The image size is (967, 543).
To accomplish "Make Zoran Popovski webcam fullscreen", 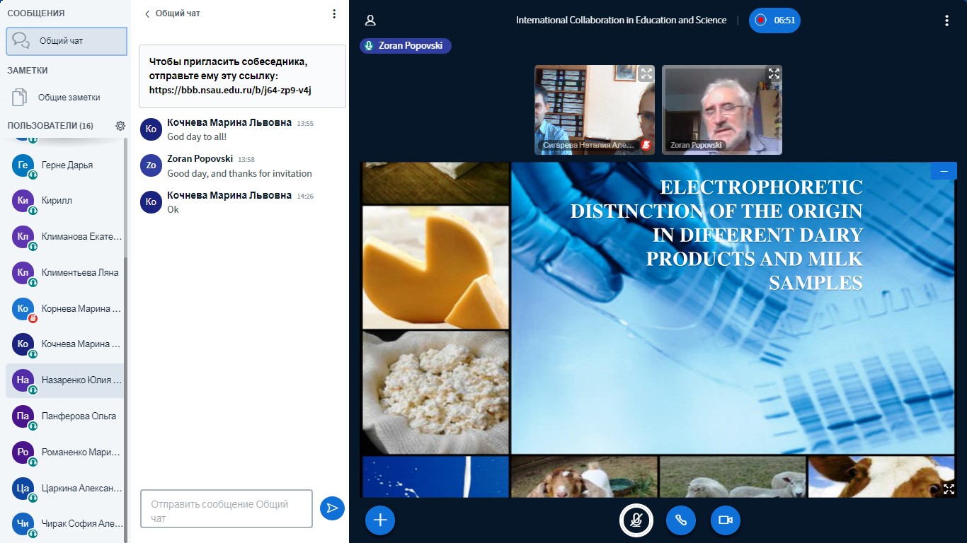I will [773, 74].
